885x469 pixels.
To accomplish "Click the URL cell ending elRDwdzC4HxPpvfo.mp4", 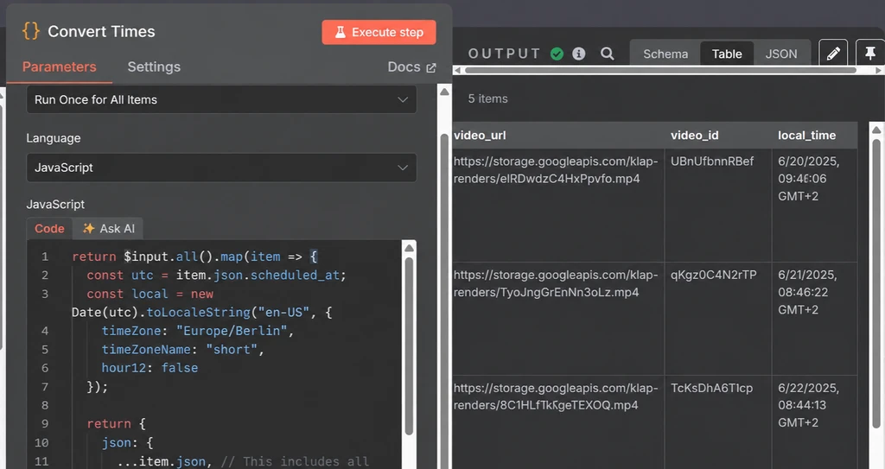I will [558, 206].
